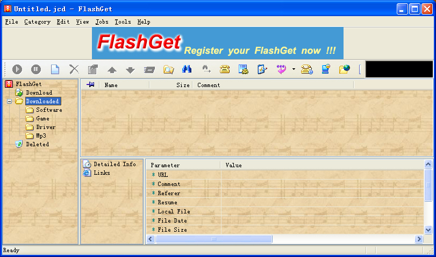Select the Deleted category label
Viewport: 436px width, 257px height.
coord(37,144)
